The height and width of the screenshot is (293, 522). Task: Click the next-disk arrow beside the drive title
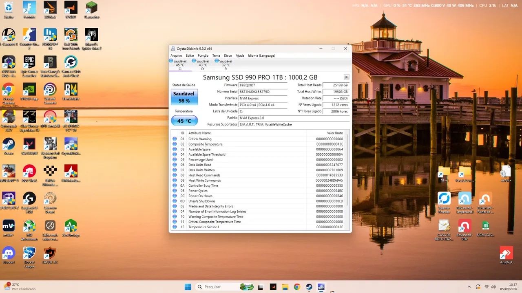pos(347,77)
